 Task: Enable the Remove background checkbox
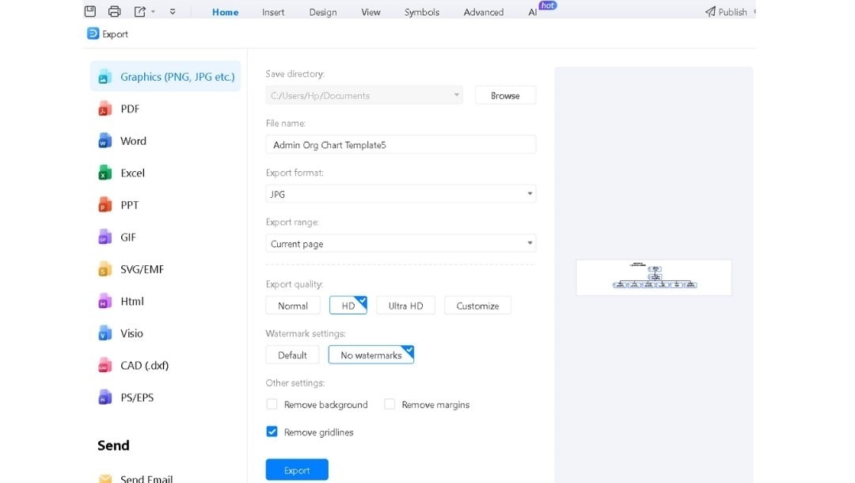coord(272,404)
